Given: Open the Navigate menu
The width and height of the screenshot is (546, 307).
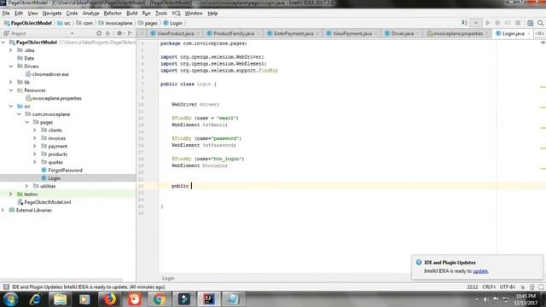Looking at the screenshot, I should click(52, 14).
